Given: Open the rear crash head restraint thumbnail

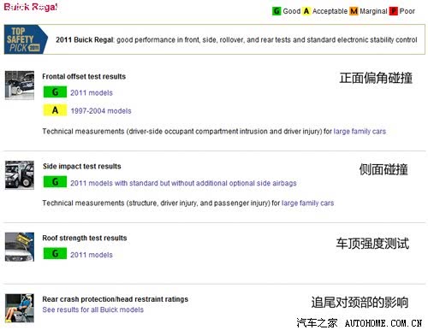Looking at the screenshot, I should pyautogui.click(x=20, y=308).
